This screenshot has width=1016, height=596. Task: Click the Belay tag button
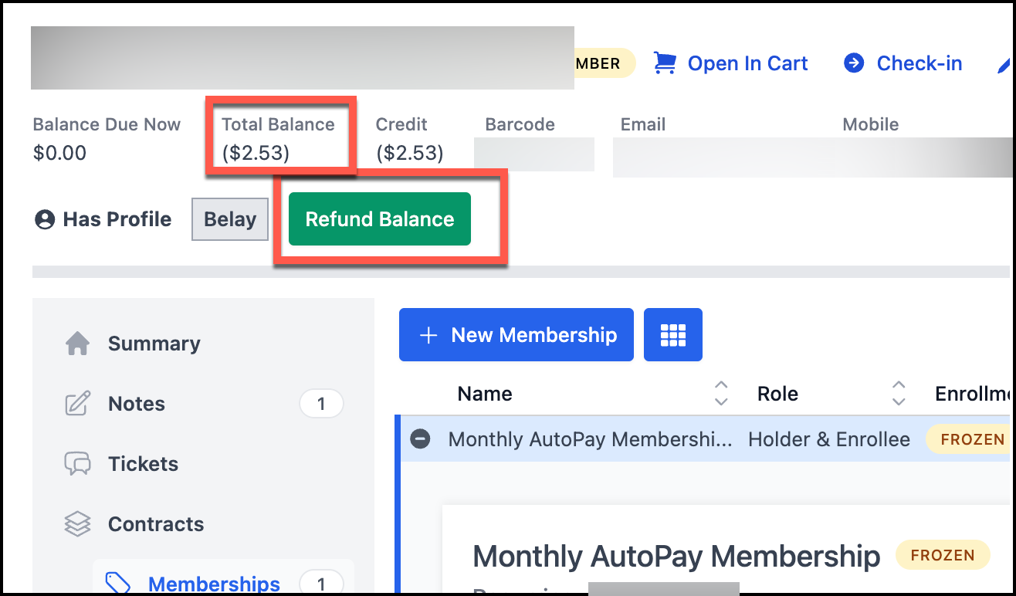click(229, 219)
